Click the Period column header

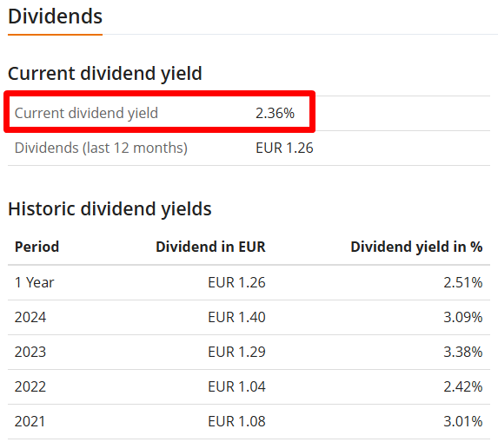[37, 247]
